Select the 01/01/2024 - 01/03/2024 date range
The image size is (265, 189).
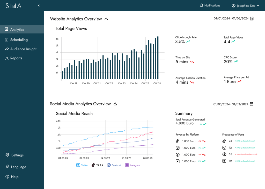231,18
